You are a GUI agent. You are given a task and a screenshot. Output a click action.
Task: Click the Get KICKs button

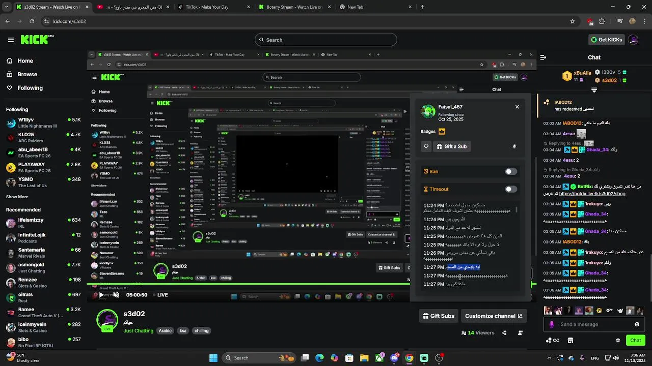click(x=606, y=40)
